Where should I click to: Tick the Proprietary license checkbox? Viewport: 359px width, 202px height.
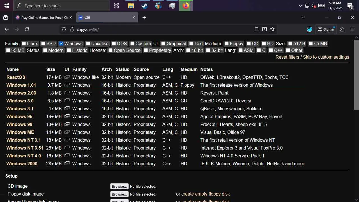point(146,50)
